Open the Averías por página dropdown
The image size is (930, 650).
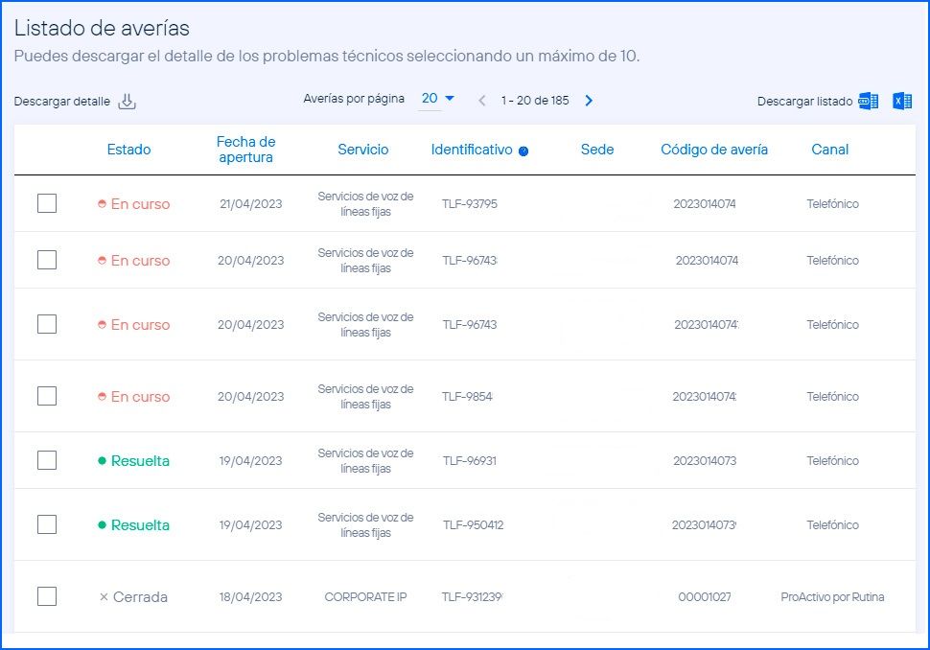pyautogui.click(x=438, y=99)
